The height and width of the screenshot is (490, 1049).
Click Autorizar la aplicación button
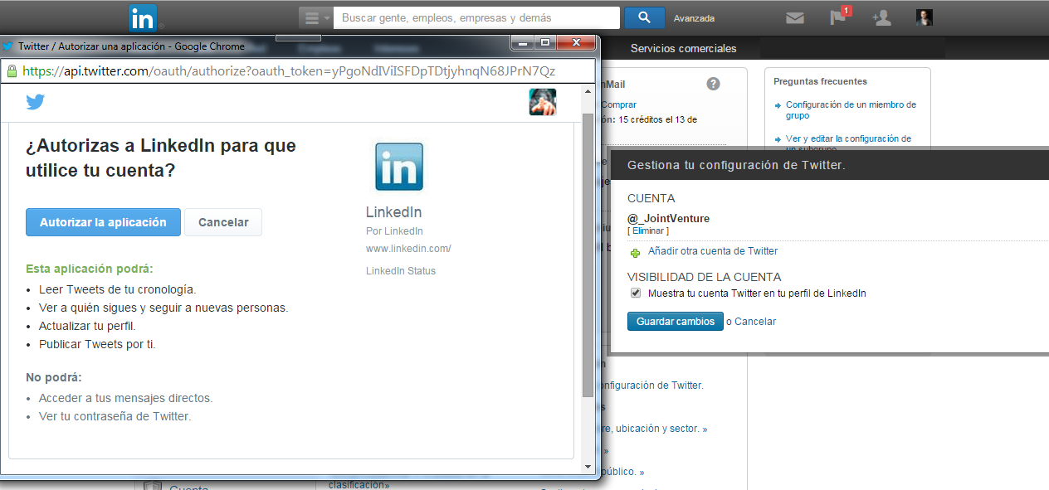pyautogui.click(x=103, y=222)
